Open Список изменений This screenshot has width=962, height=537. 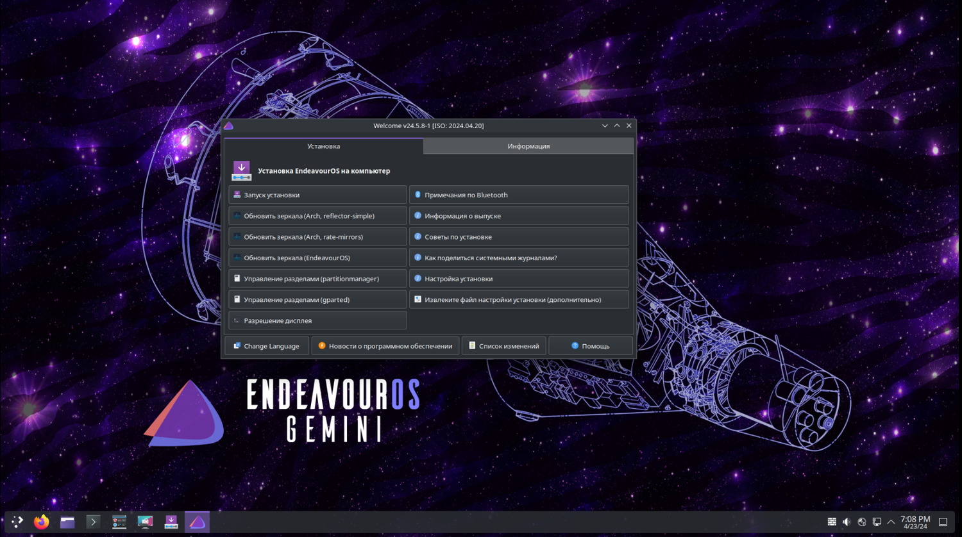pos(504,346)
